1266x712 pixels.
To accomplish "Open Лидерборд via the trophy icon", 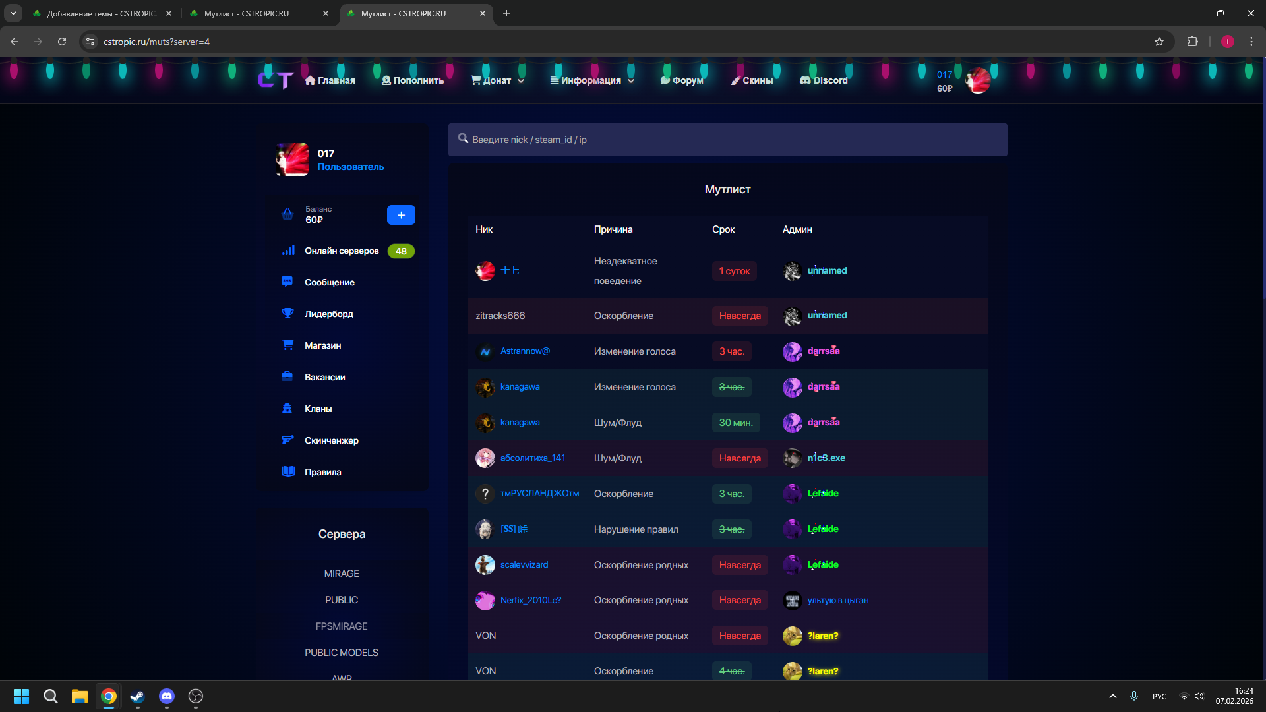I will point(287,314).
